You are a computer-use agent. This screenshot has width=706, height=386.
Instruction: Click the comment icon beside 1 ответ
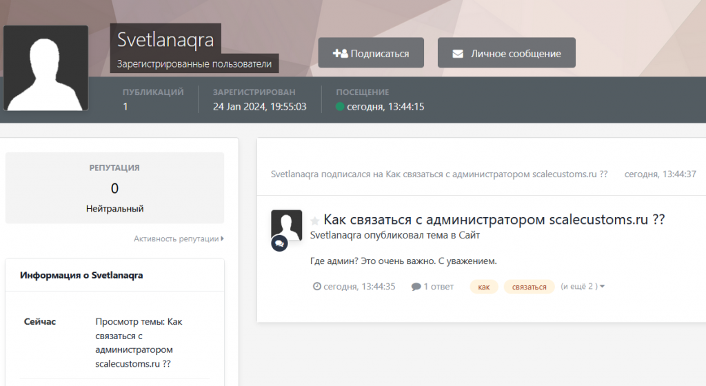[x=416, y=287]
